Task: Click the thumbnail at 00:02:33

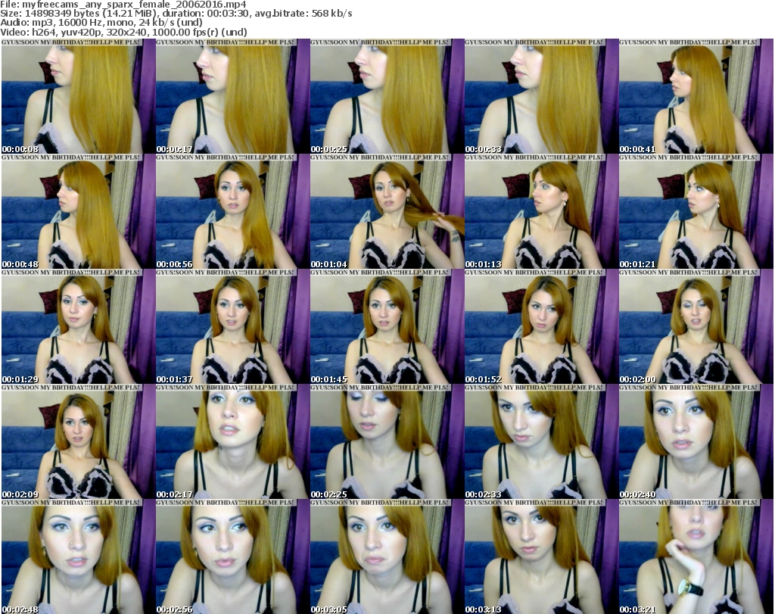Action: 542,441
